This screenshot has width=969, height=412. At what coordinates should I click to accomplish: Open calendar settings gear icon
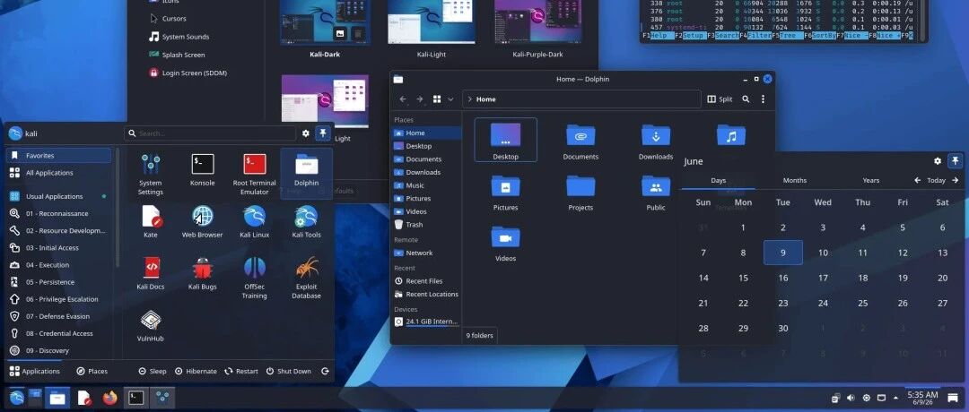click(938, 161)
